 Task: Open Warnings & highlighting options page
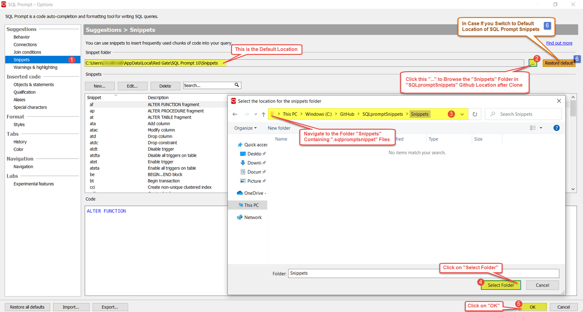[36, 67]
